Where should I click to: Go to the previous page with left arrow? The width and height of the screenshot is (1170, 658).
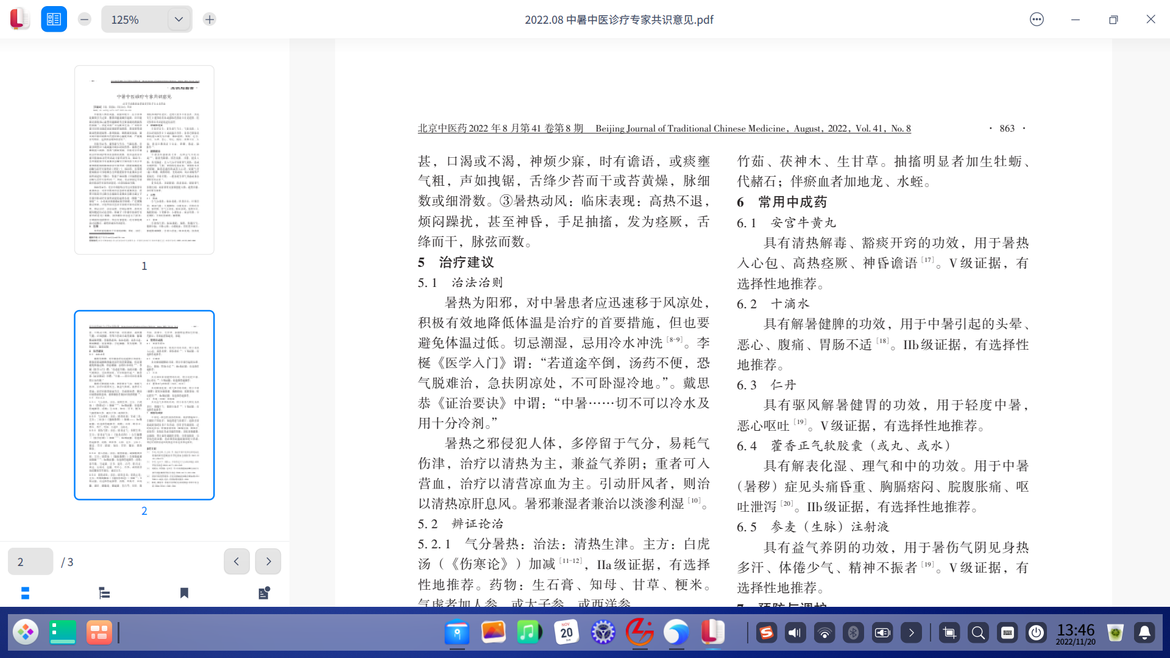236,561
